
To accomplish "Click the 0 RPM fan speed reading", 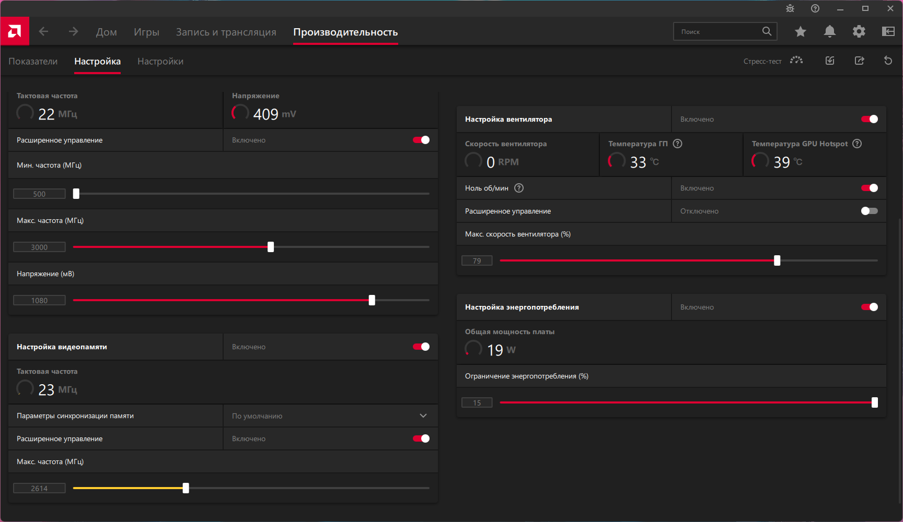I will (x=502, y=162).
